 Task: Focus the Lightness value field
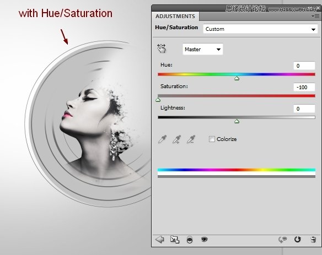pyautogui.click(x=304, y=108)
